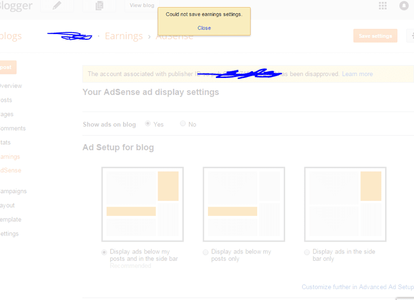Click View blog button
The image size is (414, 300).
pos(142,6)
